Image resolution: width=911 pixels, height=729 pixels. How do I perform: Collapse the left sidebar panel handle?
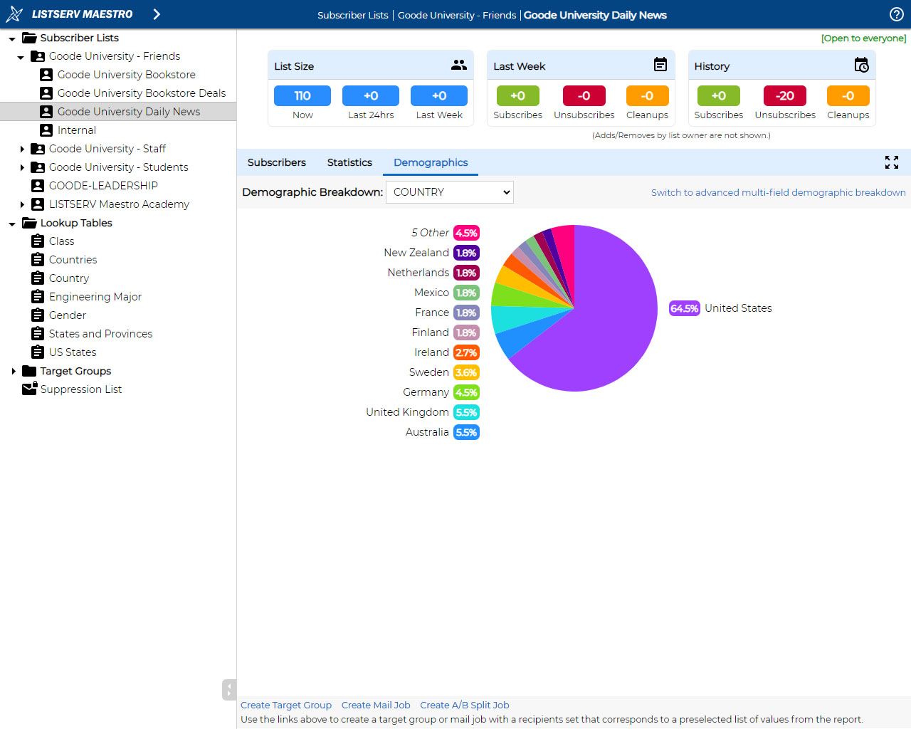(228, 690)
